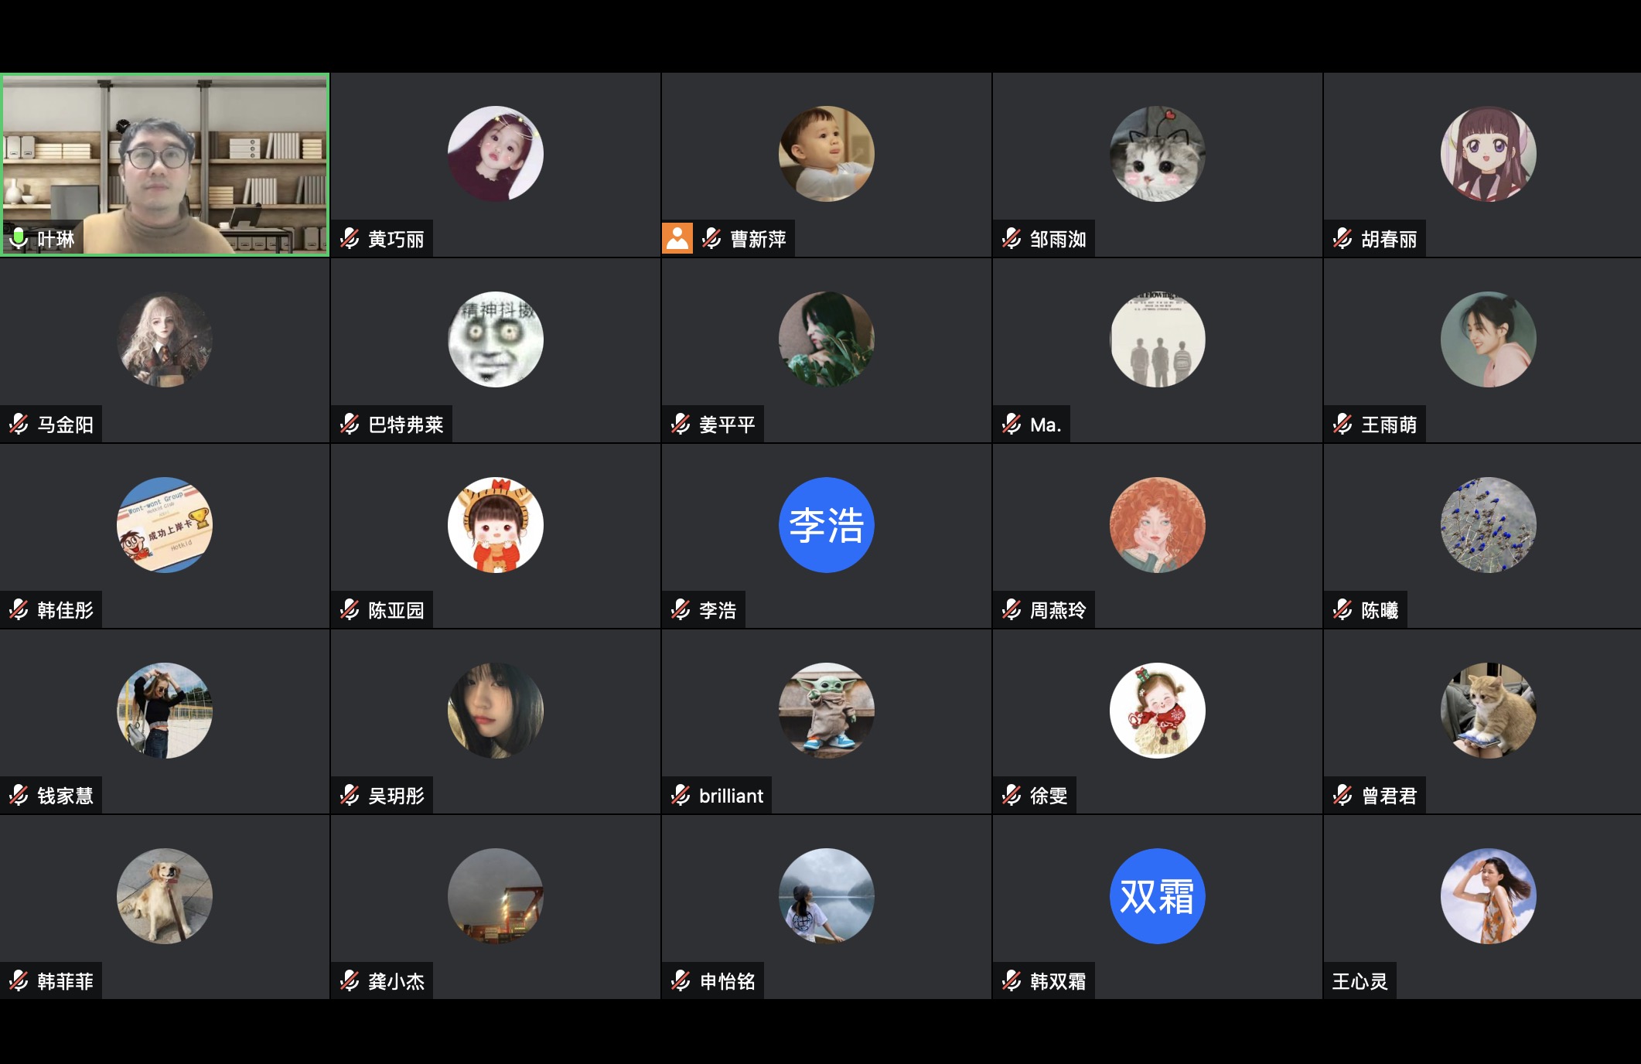The image size is (1641, 1064).
Task: Click muted microphone icon next to brilliant
Action: [x=681, y=795]
